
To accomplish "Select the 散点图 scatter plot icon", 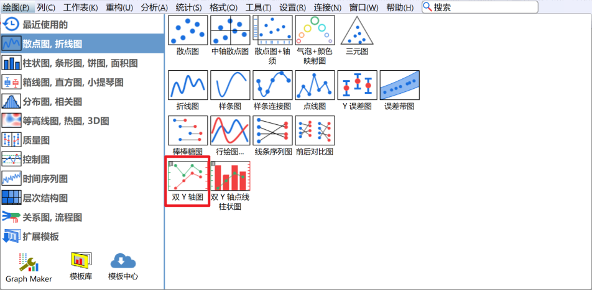I will click(188, 31).
